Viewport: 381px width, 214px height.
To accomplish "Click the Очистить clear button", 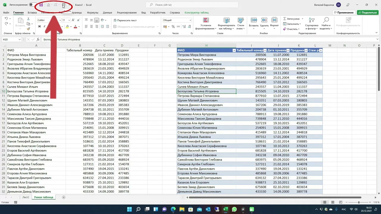I will tap(291, 29).
